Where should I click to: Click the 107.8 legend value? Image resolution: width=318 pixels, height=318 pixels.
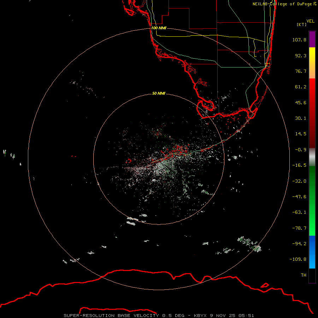(x=299, y=40)
